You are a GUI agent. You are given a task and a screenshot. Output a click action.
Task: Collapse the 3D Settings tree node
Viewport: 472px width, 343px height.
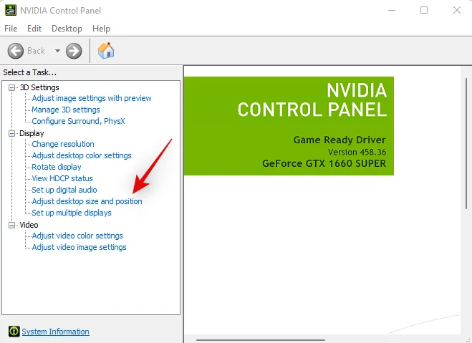[11, 87]
